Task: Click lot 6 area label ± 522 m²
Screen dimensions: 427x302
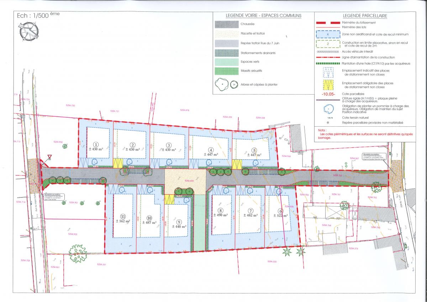Action: tap(279, 216)
